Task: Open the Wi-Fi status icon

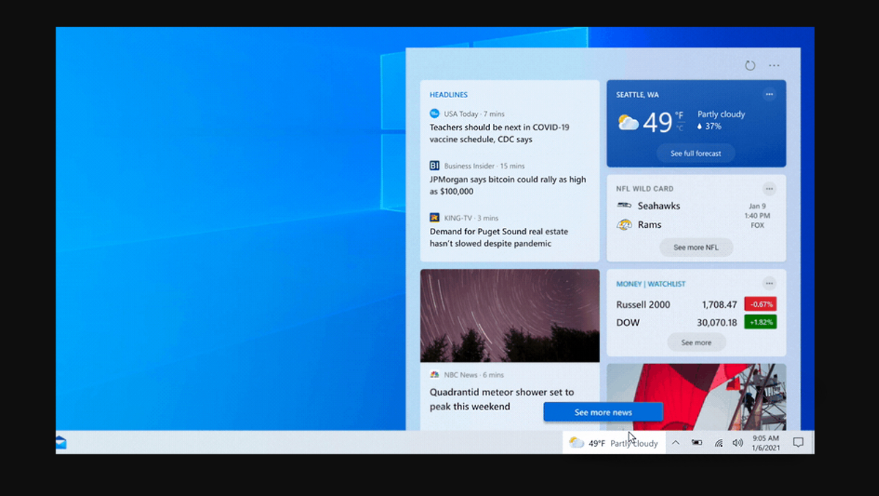Action: 717,443
